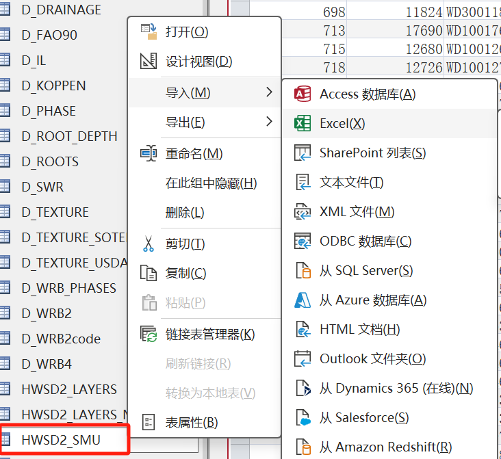Click the Amazon Redshift icon
Viewport: 501px width, 459px height.
303,447
